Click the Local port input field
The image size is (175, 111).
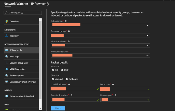tap(125, 89)
